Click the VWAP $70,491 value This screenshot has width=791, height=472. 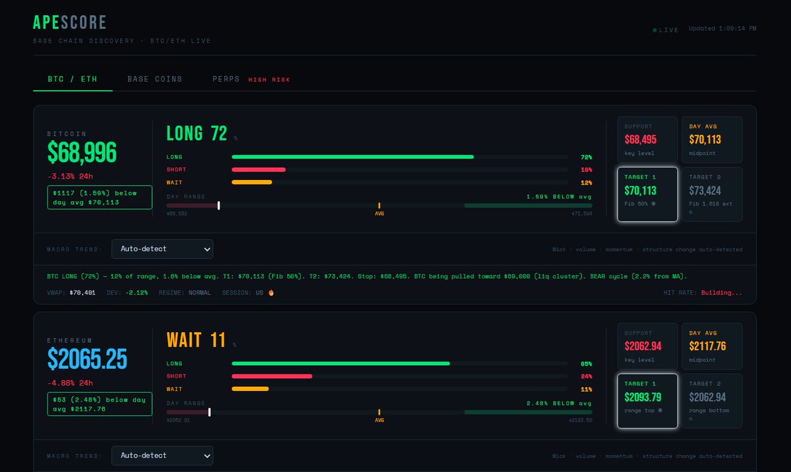point(82,293)
